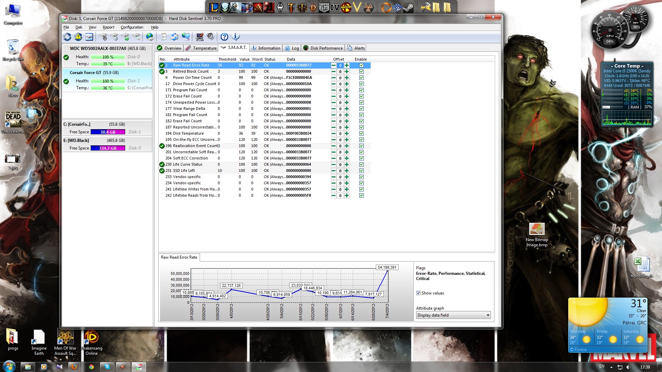
Task: Open the Drakensang Online desktop shortcut
Action: pos(91,342)
